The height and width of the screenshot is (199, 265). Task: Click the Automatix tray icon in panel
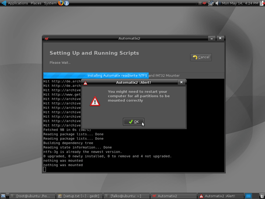point(204,3)
